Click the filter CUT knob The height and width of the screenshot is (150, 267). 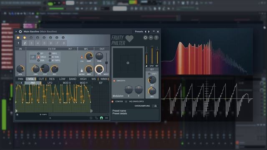pos(45,68)
